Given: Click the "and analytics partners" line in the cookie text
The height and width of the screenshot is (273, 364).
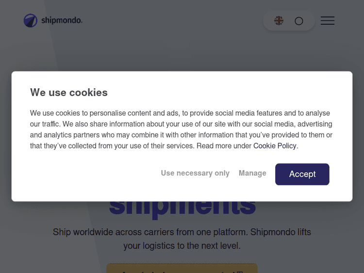Looking at the screenshot, I should pyautogui.click(x=181, y=135).
